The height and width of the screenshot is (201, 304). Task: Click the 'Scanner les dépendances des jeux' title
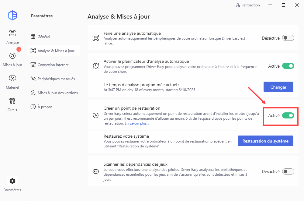(136, 164)
